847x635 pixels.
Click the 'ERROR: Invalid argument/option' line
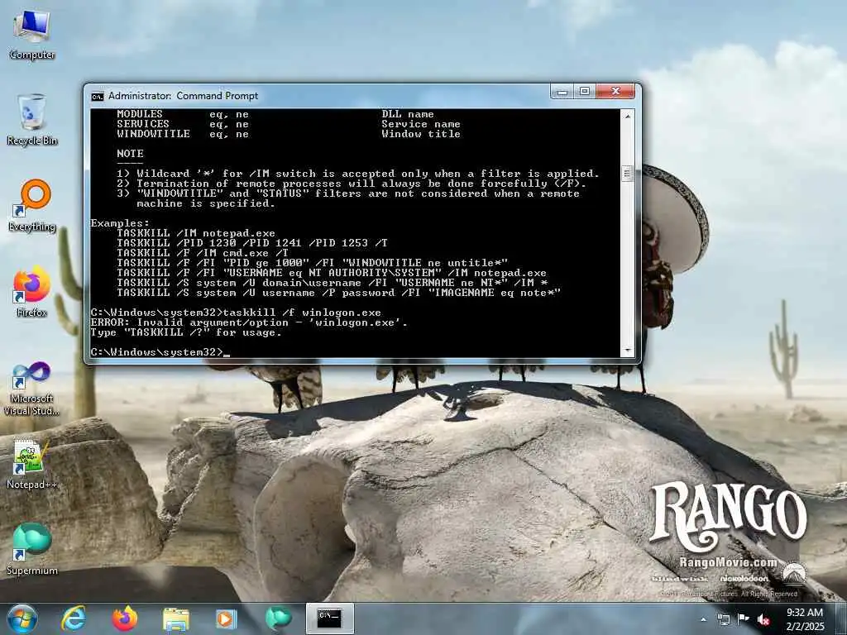[x=249, y=322]
